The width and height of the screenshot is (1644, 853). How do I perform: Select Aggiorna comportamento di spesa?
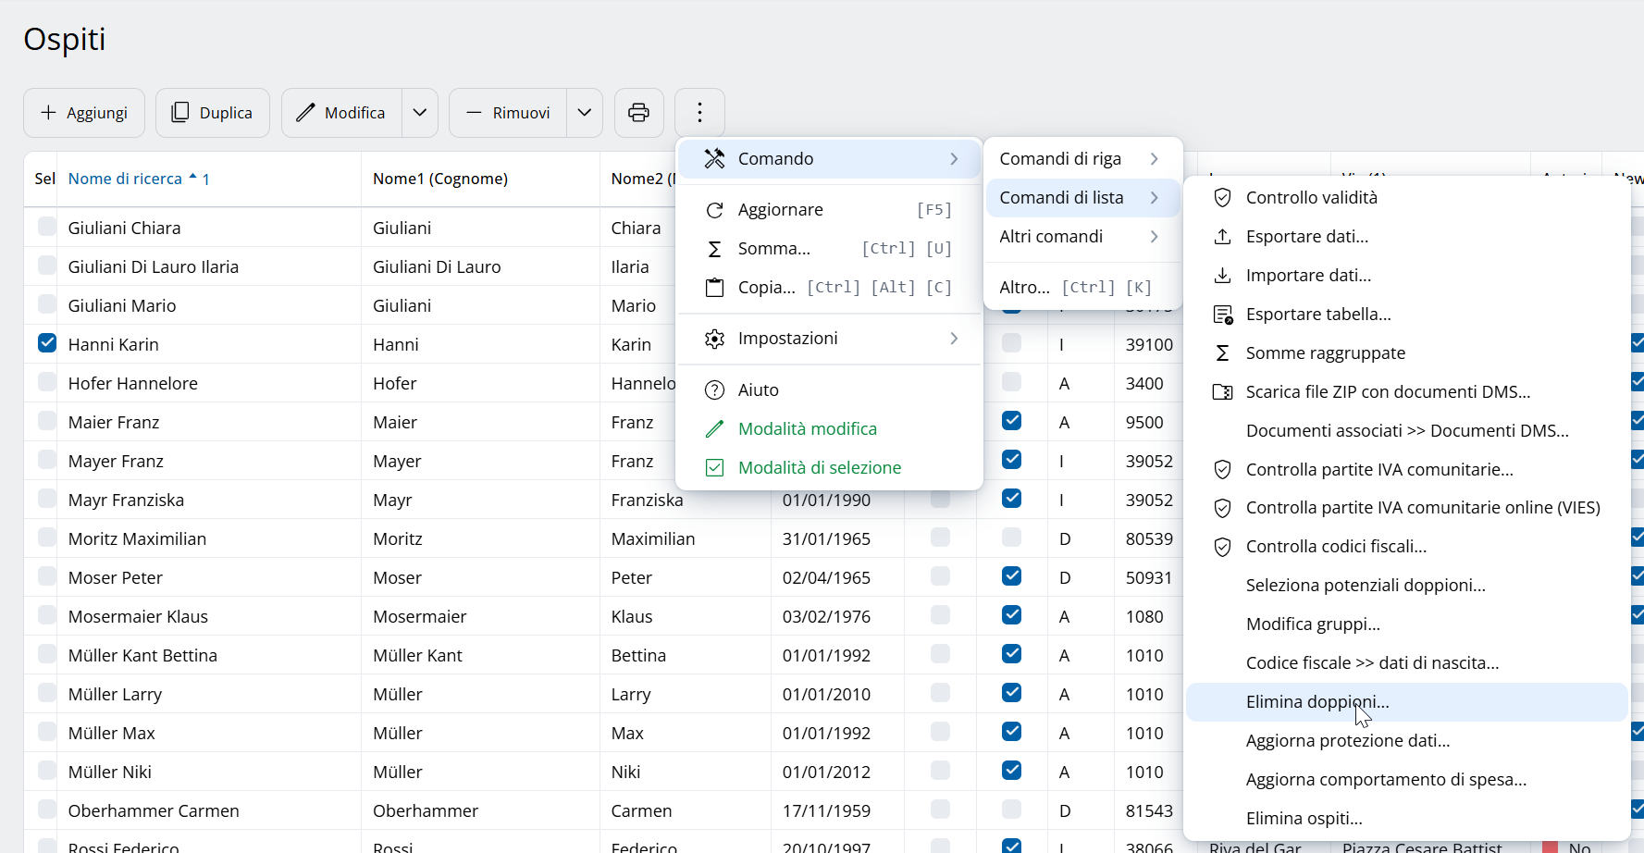click(x=1406, y=780)
